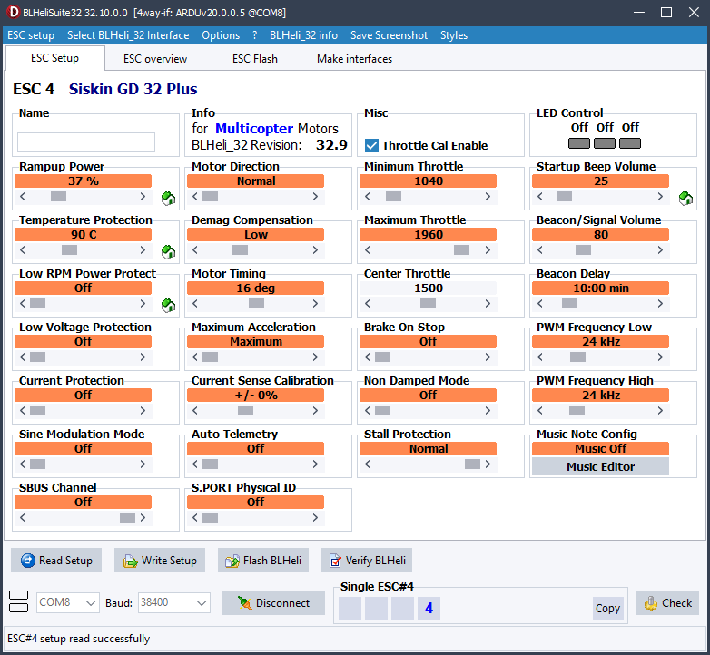Open the Music Editor button
710x655 pixels.
click(600, 466)
